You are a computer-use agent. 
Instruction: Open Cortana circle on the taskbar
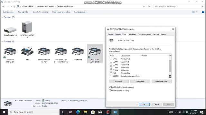[63, 112]
